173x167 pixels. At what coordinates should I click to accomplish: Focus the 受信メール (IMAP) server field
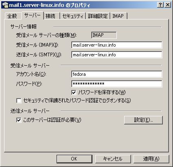pos(116,45)
